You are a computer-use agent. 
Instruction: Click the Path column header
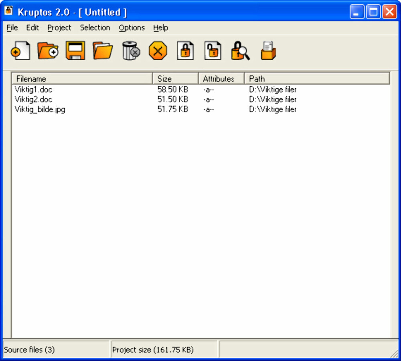317,79
